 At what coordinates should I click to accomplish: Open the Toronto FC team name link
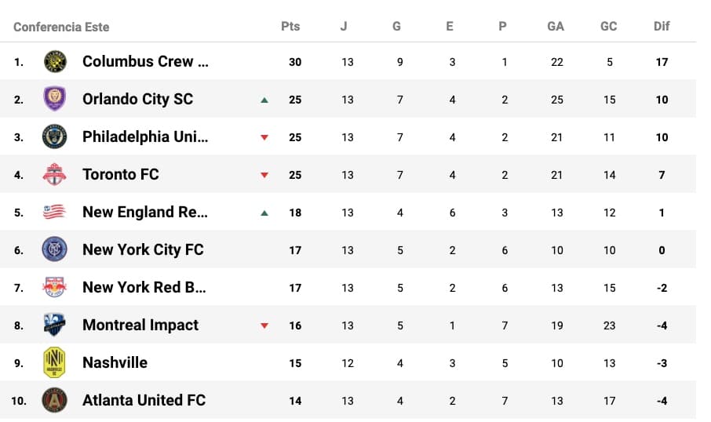click(121, 174)
